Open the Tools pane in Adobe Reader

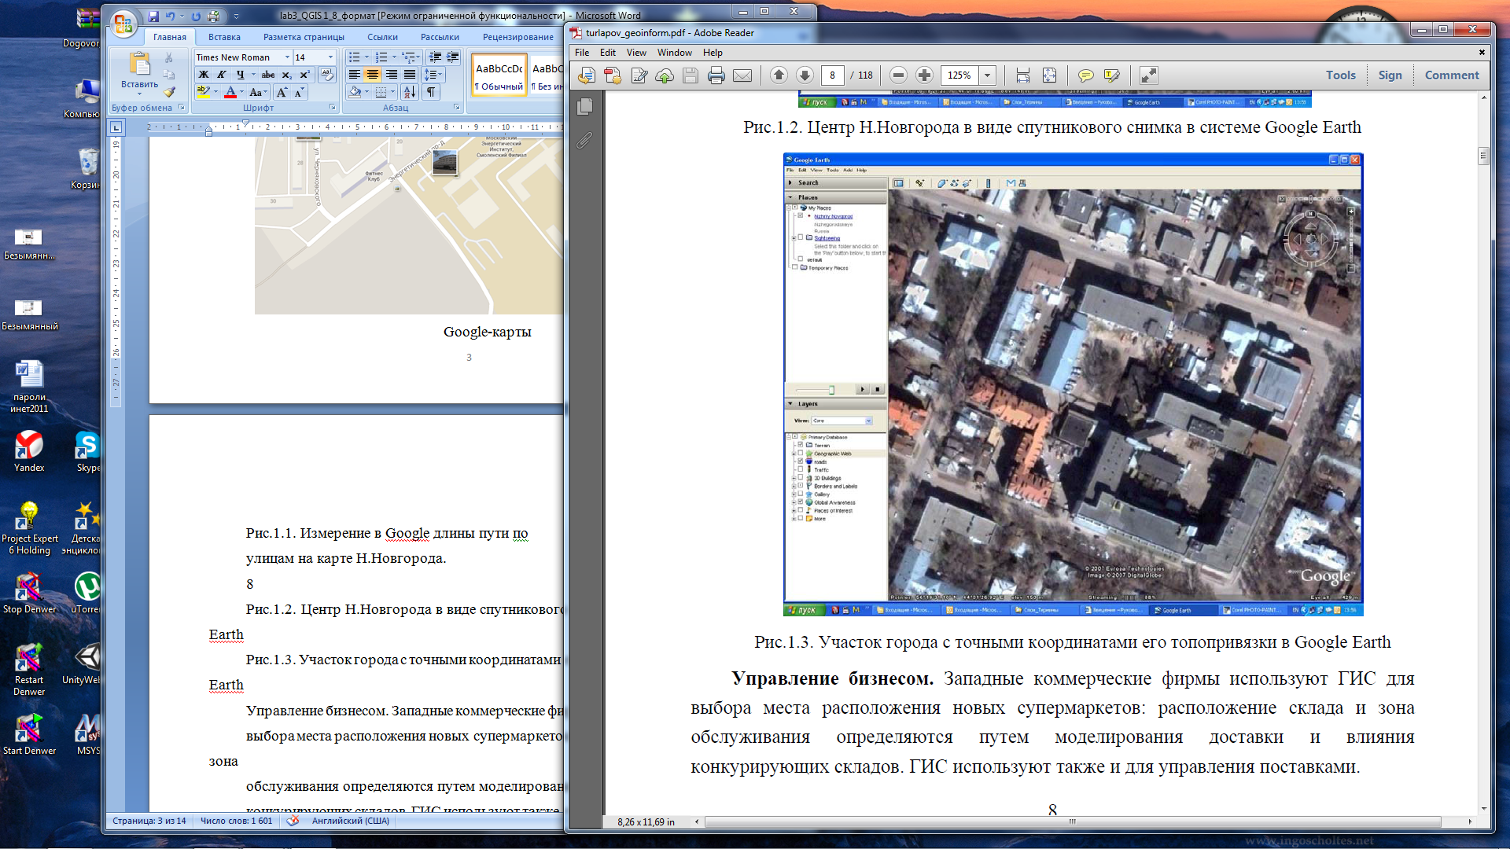pos(1341,75)
